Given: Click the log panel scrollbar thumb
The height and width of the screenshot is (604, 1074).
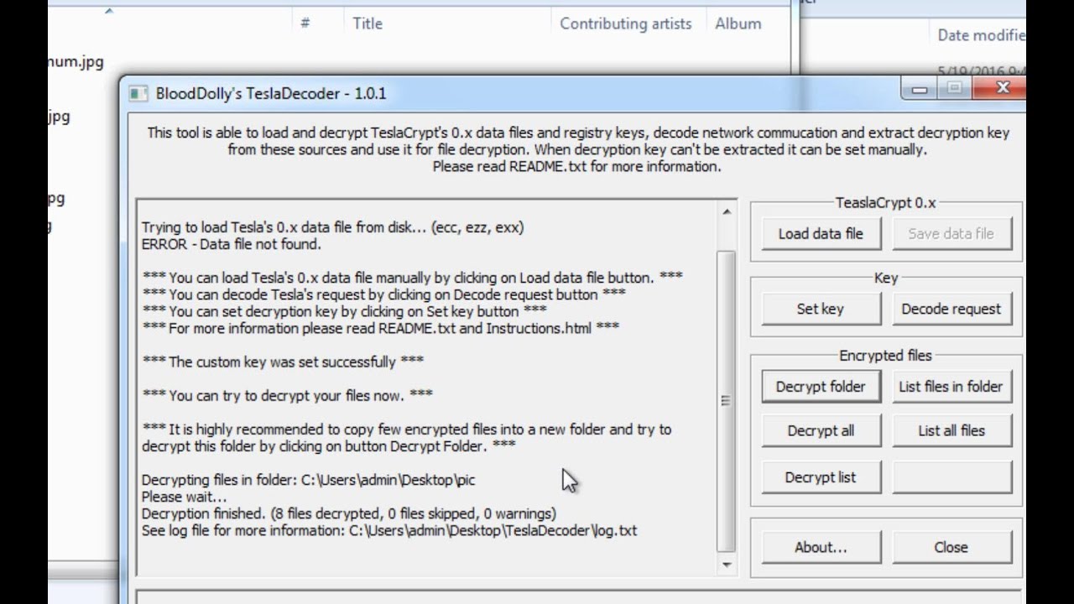Looking at the screenshot, I should (727, 401).
